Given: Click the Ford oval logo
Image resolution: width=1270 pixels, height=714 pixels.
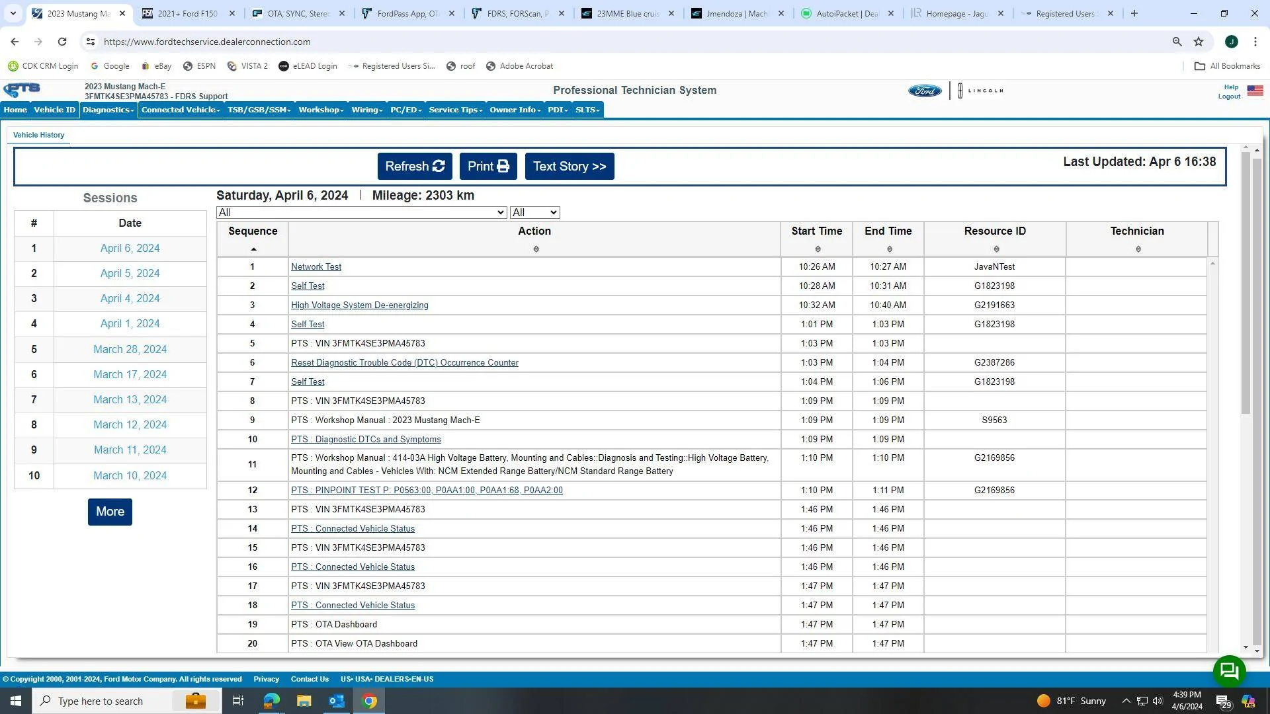Looking at the screenshot, I should point(925,91).
